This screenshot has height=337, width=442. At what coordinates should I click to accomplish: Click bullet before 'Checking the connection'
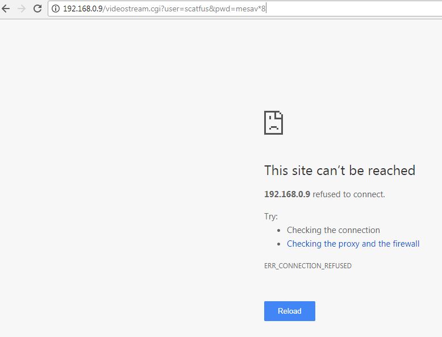point(279,230)
